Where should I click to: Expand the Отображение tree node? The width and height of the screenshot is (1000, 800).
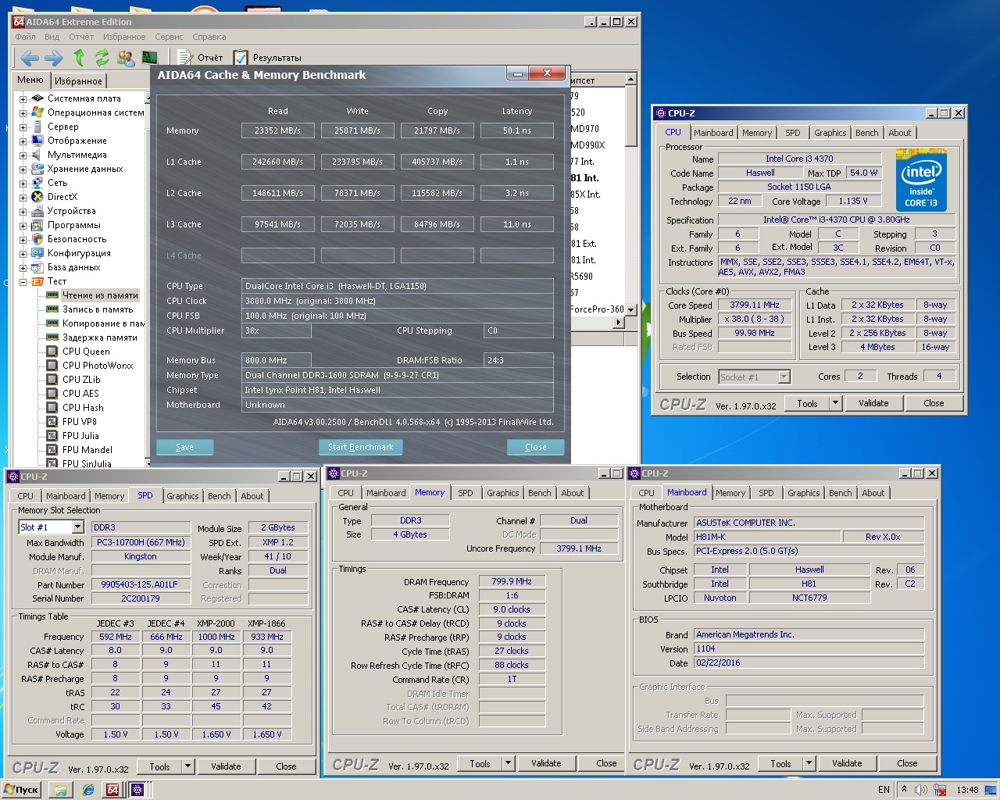pyautogui.click(x=23, y=141)
